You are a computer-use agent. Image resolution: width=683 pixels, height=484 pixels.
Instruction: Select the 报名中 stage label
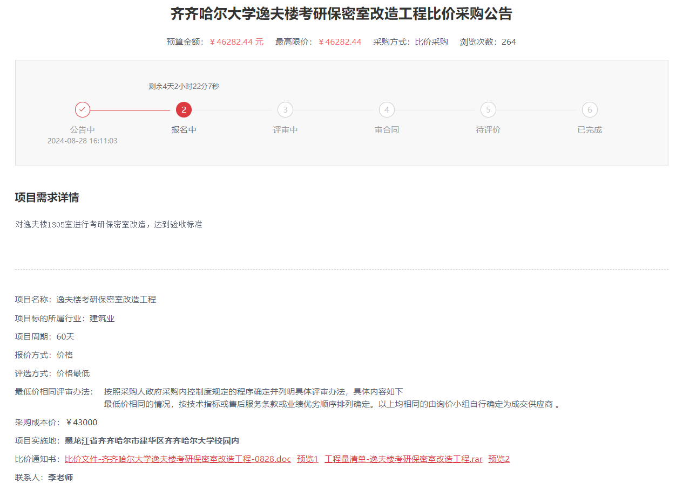[184, 130]
